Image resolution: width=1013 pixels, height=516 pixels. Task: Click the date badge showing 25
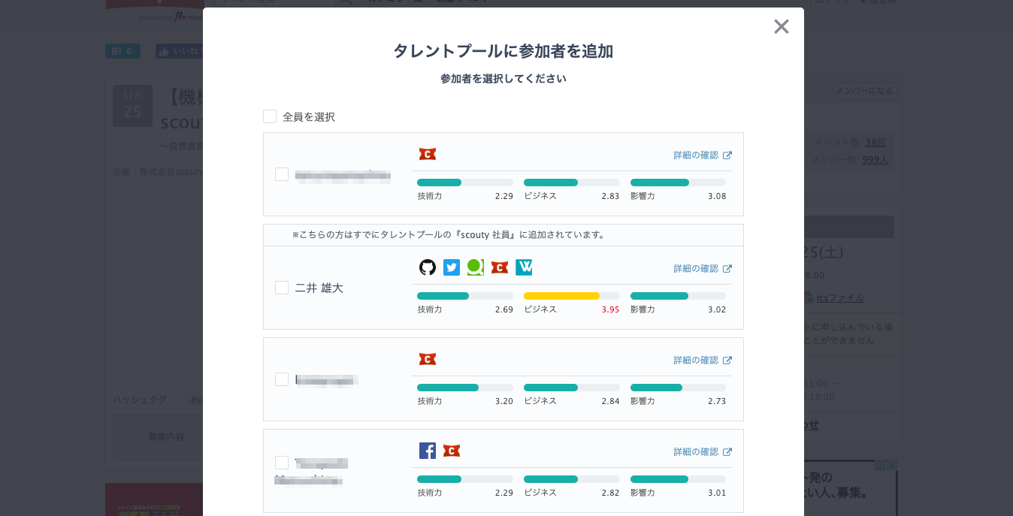132,106
